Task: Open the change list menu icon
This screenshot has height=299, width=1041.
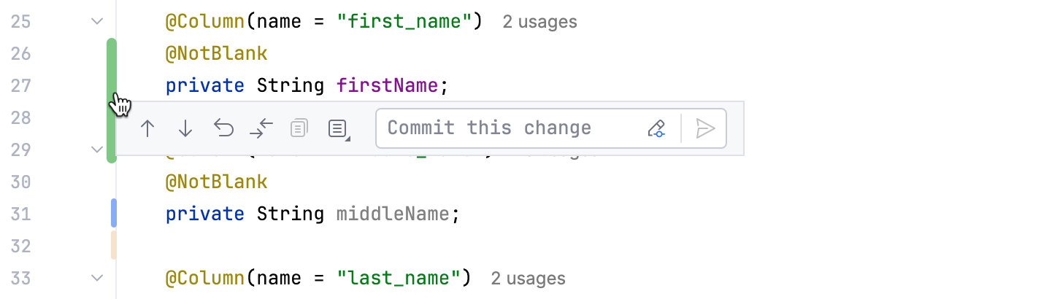Action: pos(337,129)
